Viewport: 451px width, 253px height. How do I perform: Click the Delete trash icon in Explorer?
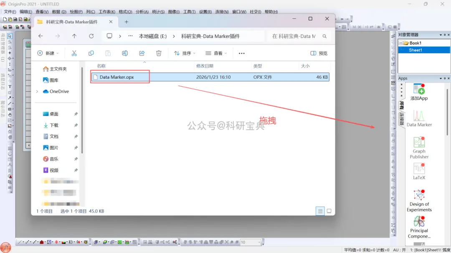159,53
